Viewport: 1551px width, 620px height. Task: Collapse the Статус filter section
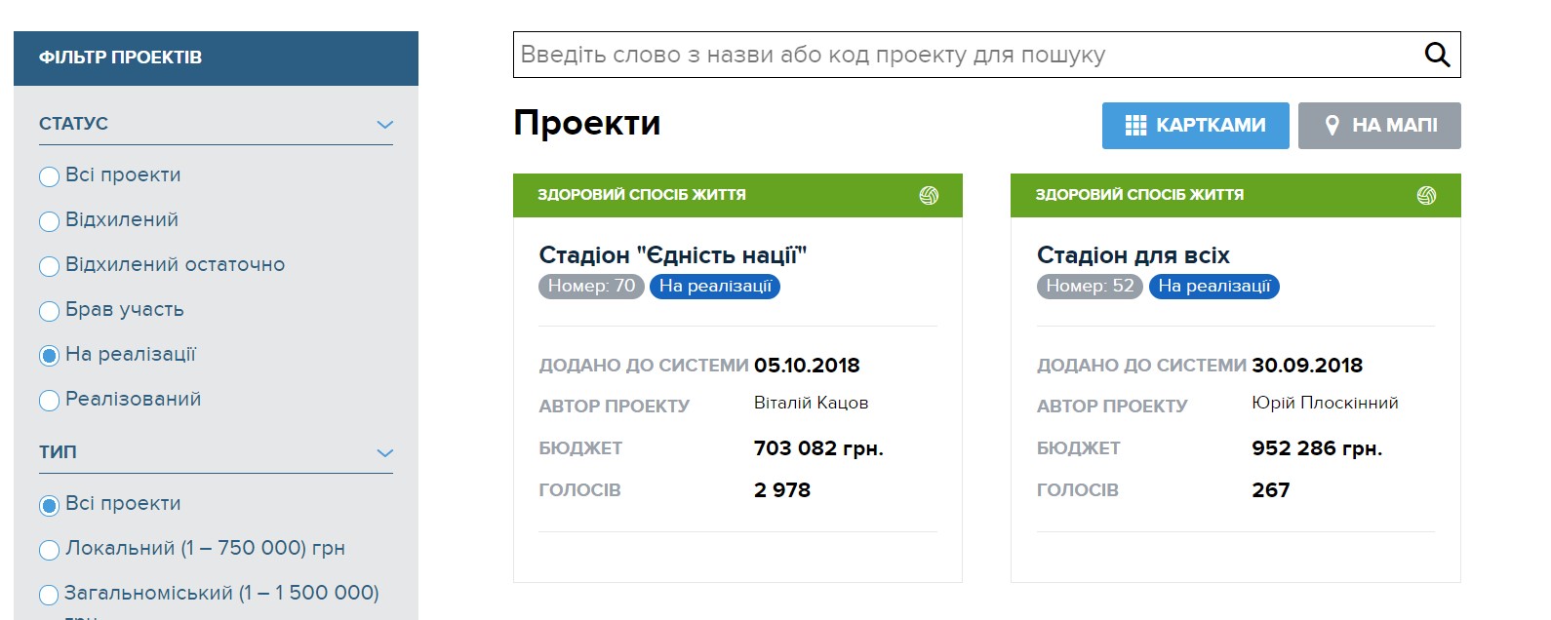click(385, 125)
